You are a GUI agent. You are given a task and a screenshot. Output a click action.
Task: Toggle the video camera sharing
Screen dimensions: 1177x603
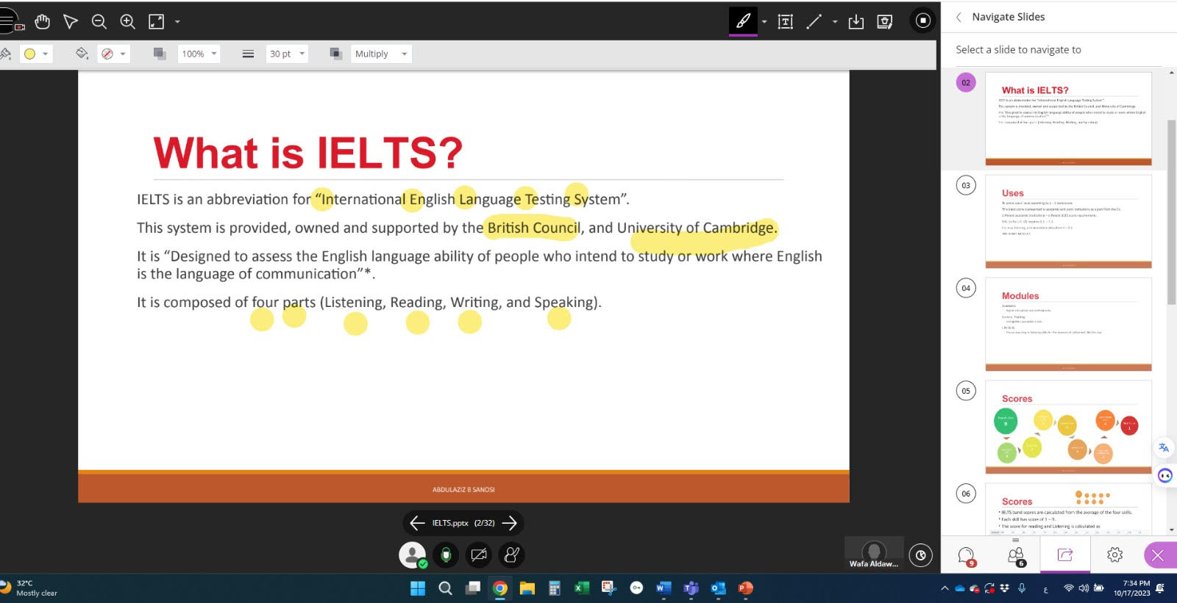pos(479,555)
